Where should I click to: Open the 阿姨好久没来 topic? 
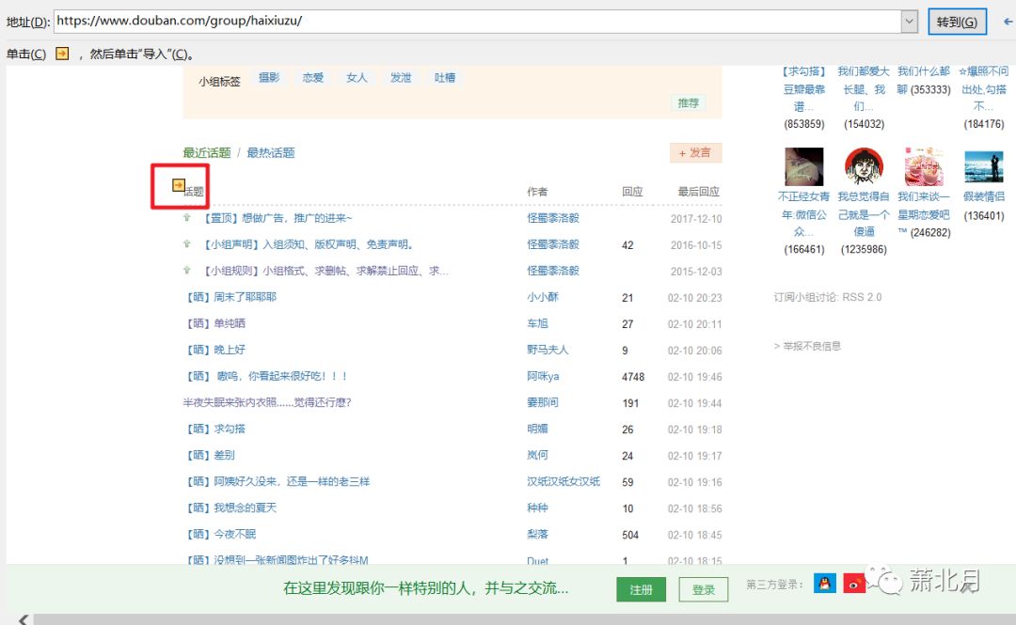[x=277, y=481]
